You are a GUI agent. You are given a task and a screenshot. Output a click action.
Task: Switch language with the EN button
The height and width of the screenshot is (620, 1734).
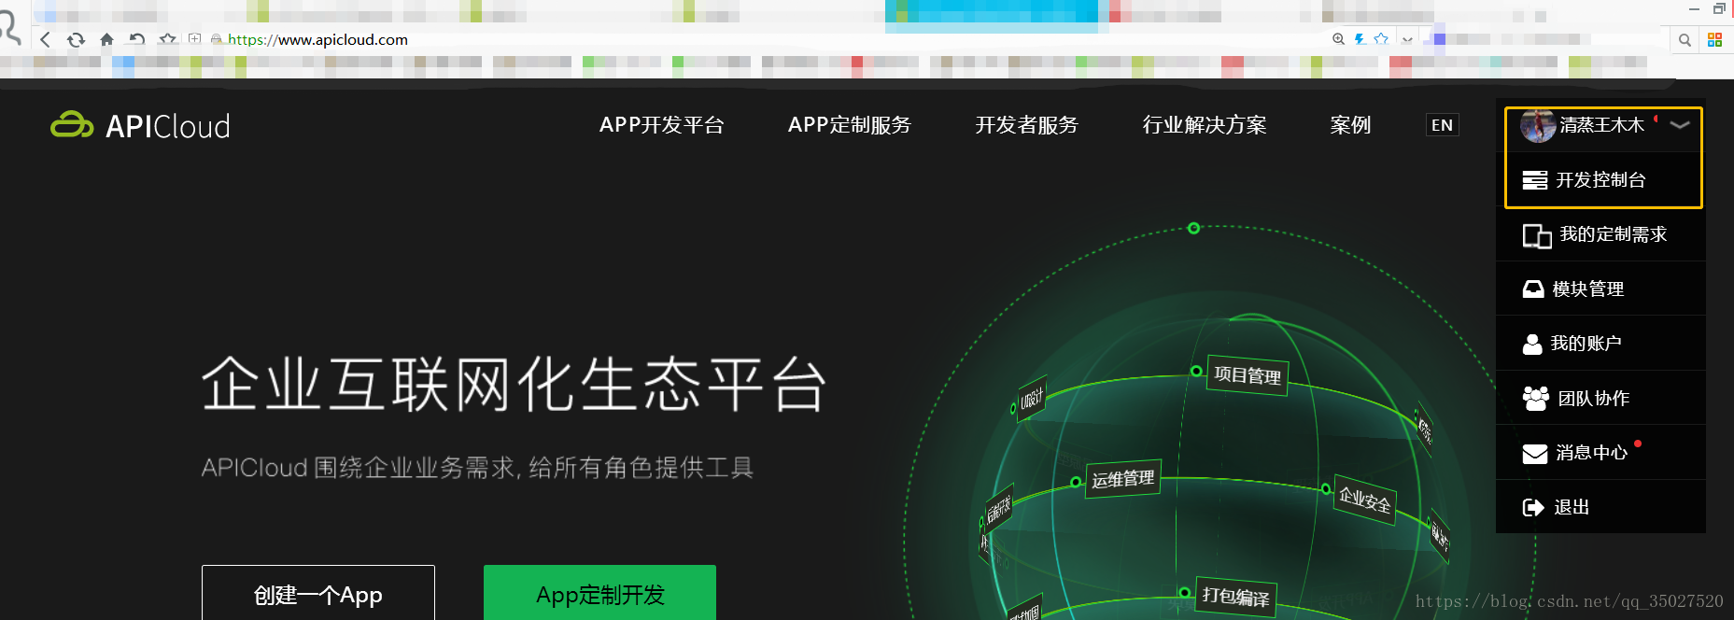click(1443, 125)
